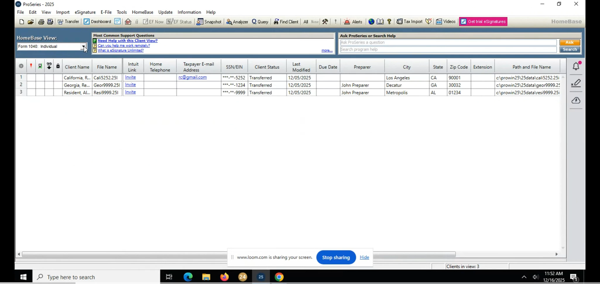Click the Query toolbar button
600x284 pixels.
260,22
